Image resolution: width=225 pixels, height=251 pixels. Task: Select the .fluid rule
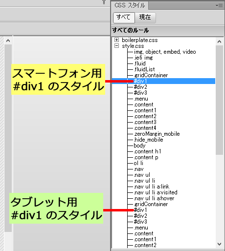(x=140, y=63)
